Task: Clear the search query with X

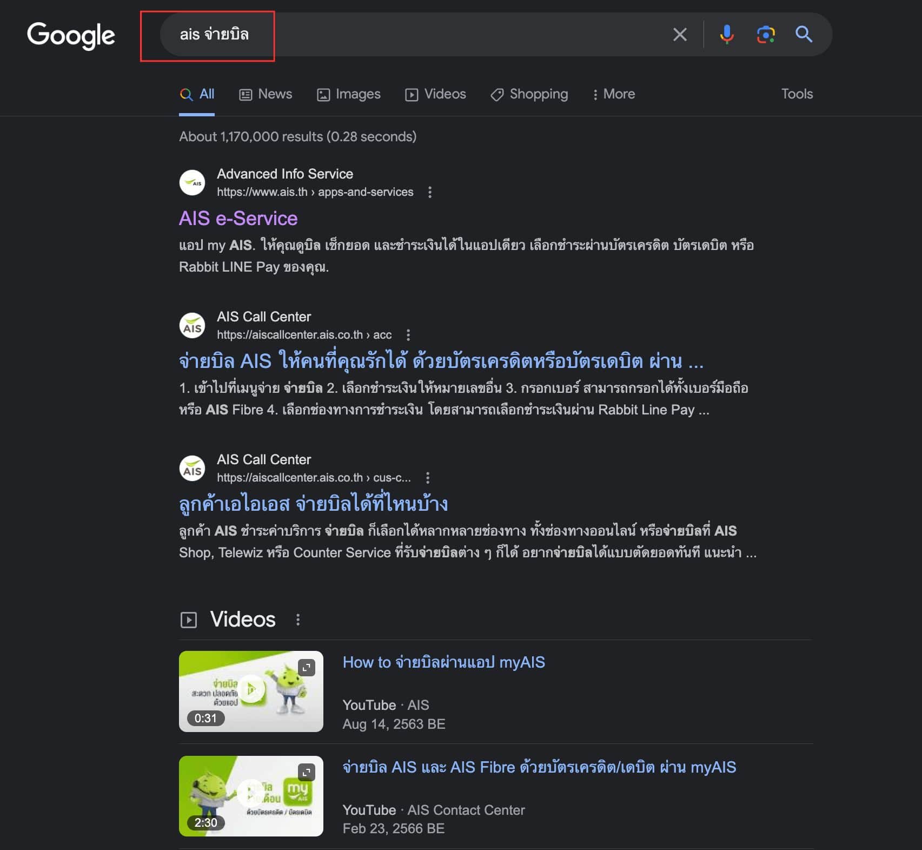Action: tap(680, 35)
